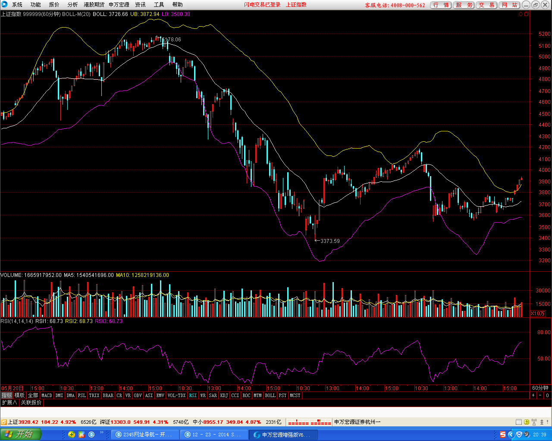Viewport: 552px width, 441px height.
Task: Select the highlighted RSI indicator tab
Action: tap(193, 395)
